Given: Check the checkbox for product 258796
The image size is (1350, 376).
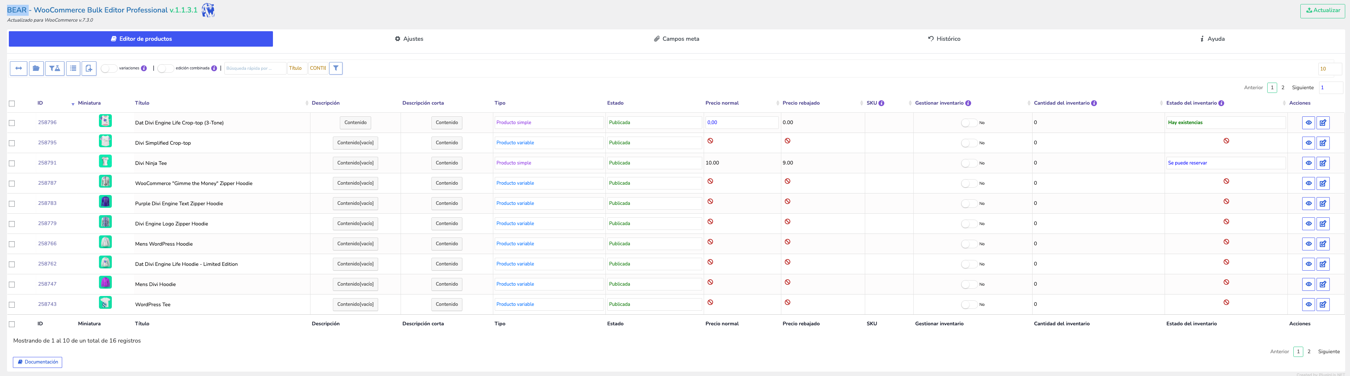Looking at the screenshot, I should [x=12, y=123].
